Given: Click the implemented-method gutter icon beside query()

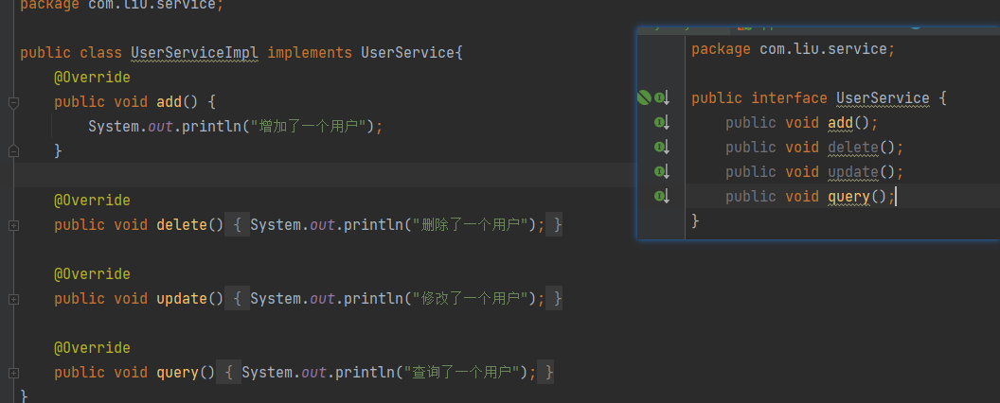Looking at the screenshot, I should point(662,196).
